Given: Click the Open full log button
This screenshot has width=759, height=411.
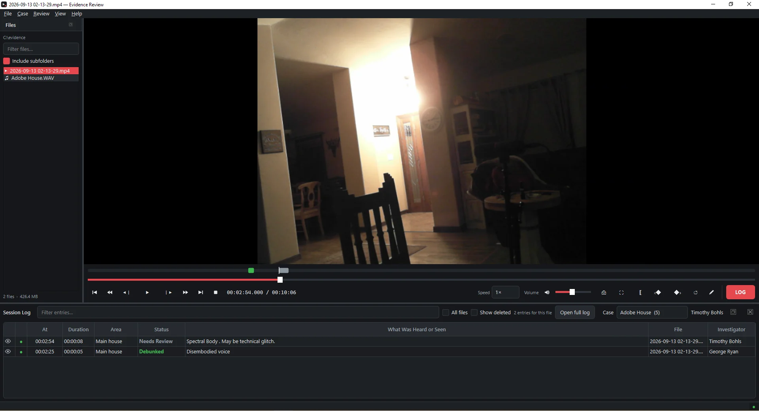Looking at the screenshot, I should point(575,312).
